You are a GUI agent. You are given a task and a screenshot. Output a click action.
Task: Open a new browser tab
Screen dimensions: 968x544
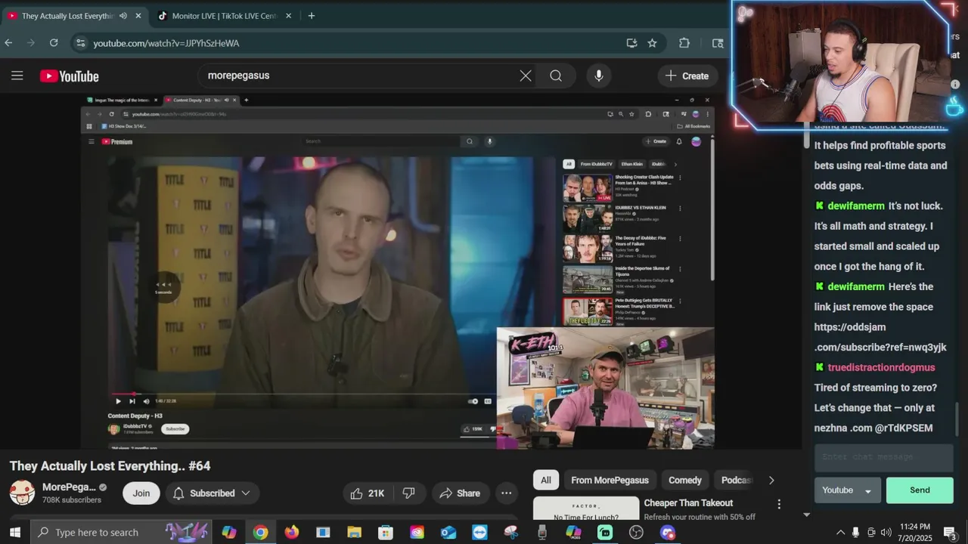312,16
